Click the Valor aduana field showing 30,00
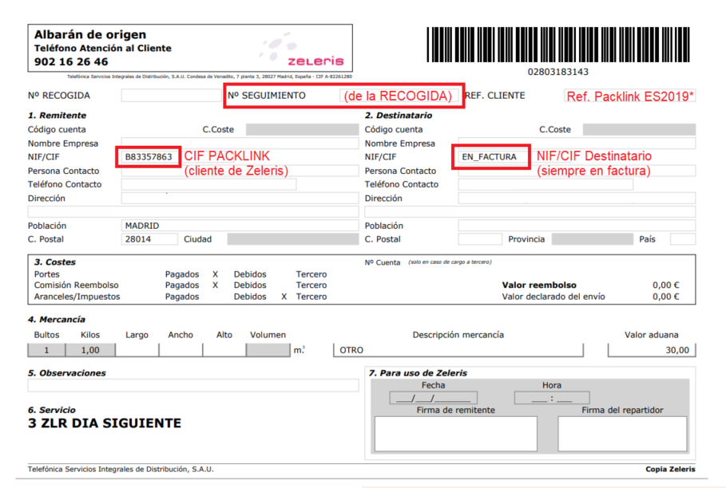This screenshot has height=488, width=726. pos(652,350)
